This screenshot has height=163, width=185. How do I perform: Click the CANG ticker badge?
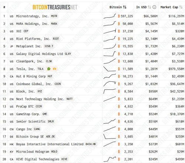tap(37, 129)
